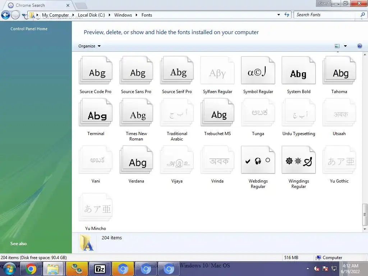Select the Vrinda font icon
Viewport: 368px width, 276px height.
point(217,160)
